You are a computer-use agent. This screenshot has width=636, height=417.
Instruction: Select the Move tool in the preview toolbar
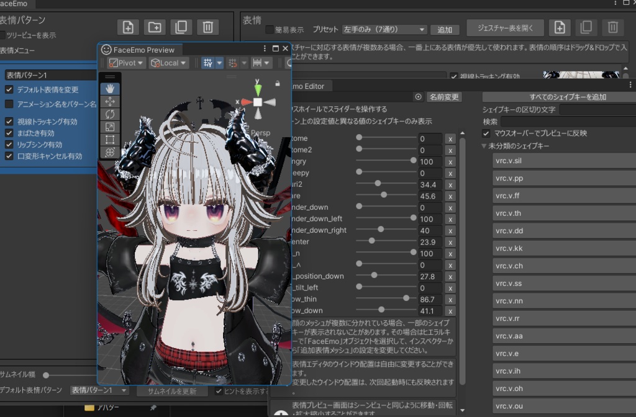[x=110, y=101]
